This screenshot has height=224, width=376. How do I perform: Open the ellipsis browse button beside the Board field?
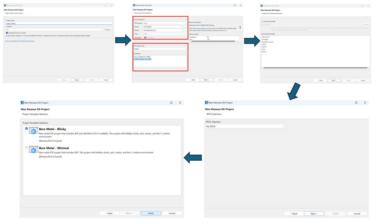(x=185, y=27)
